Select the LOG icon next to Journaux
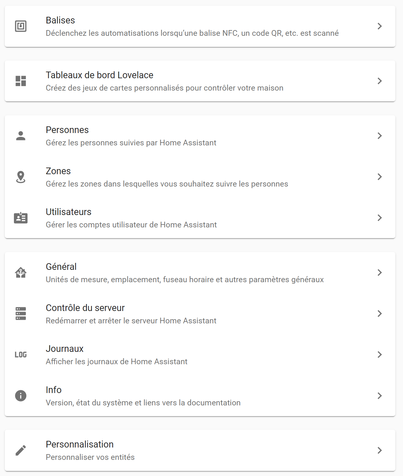The height and width of the screenshot is (476, 403). pos(21,355)
